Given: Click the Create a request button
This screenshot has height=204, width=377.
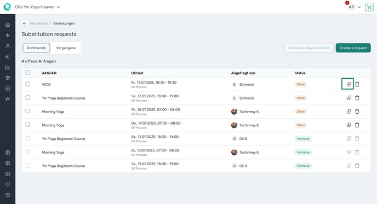Looking at the screenshot, I should pos(353,48).
